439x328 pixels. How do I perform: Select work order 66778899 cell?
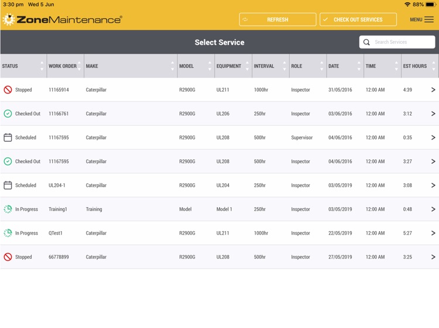[x=59, y=257]
